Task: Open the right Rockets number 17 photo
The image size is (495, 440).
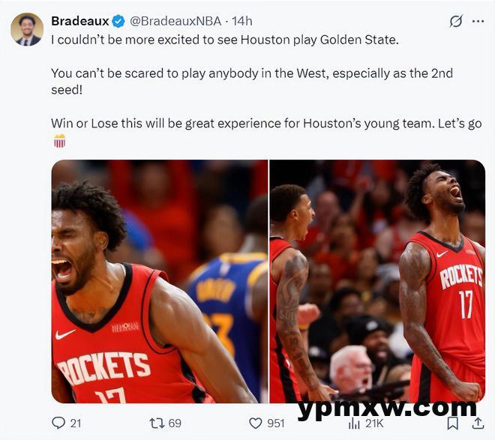Action: 377,281
